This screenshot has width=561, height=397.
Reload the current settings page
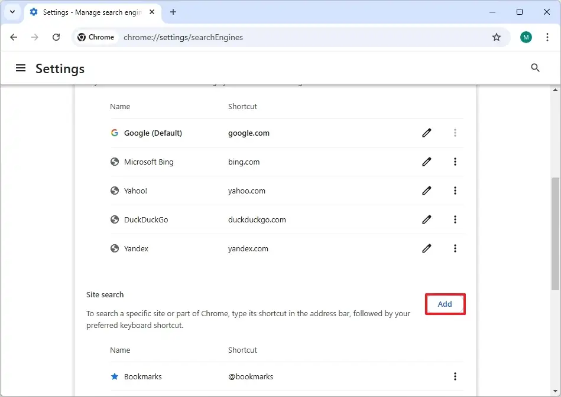click(x=56, y=37)
